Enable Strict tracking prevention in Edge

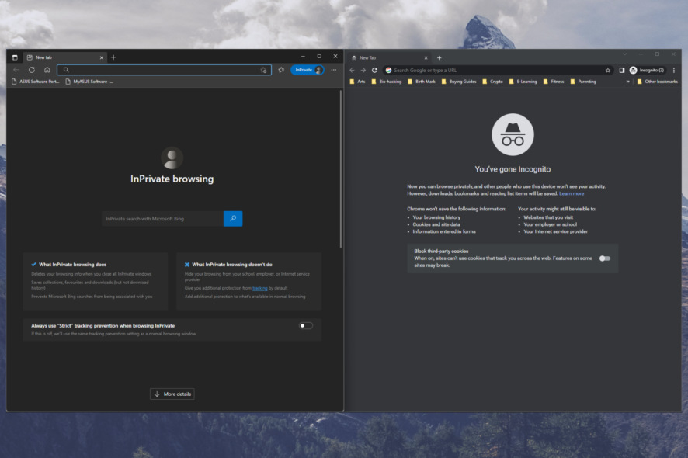(x=304, y=325)
